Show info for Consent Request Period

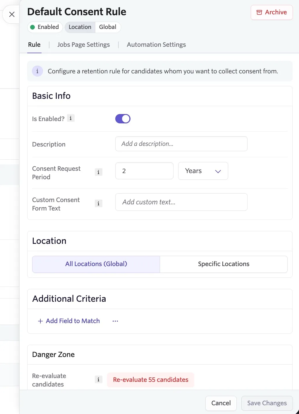pyautogui.click(x=99, y=172)
